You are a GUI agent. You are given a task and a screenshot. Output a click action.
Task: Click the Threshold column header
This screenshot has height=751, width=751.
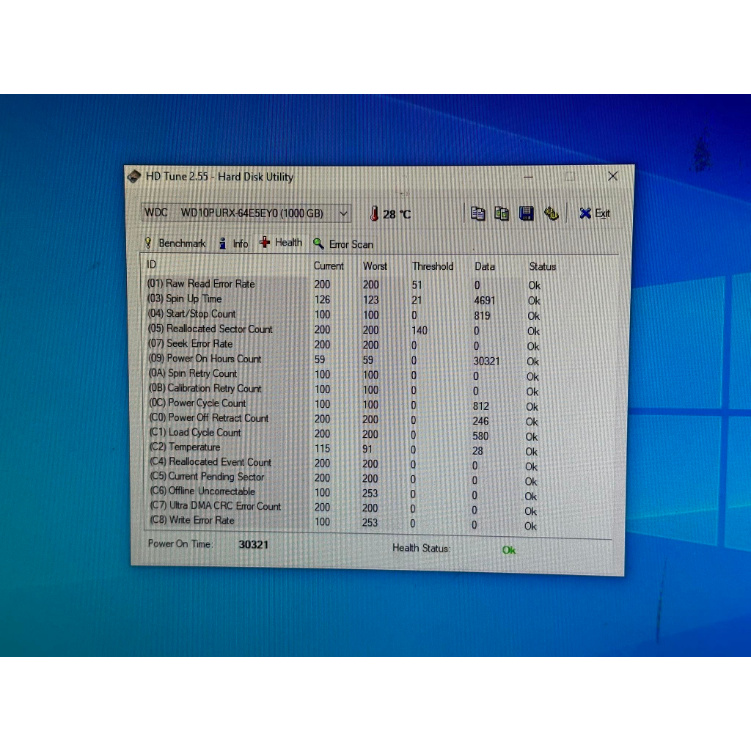point(433,266)
